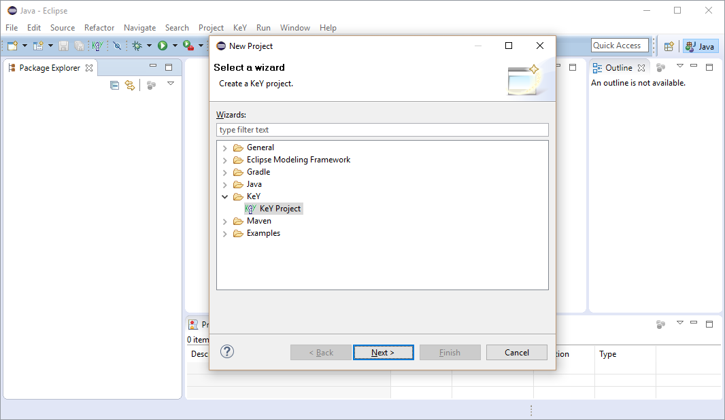This screenshot has width=725, height=420.
Task: Click the New toolbar icon
Action: (12, 46)
